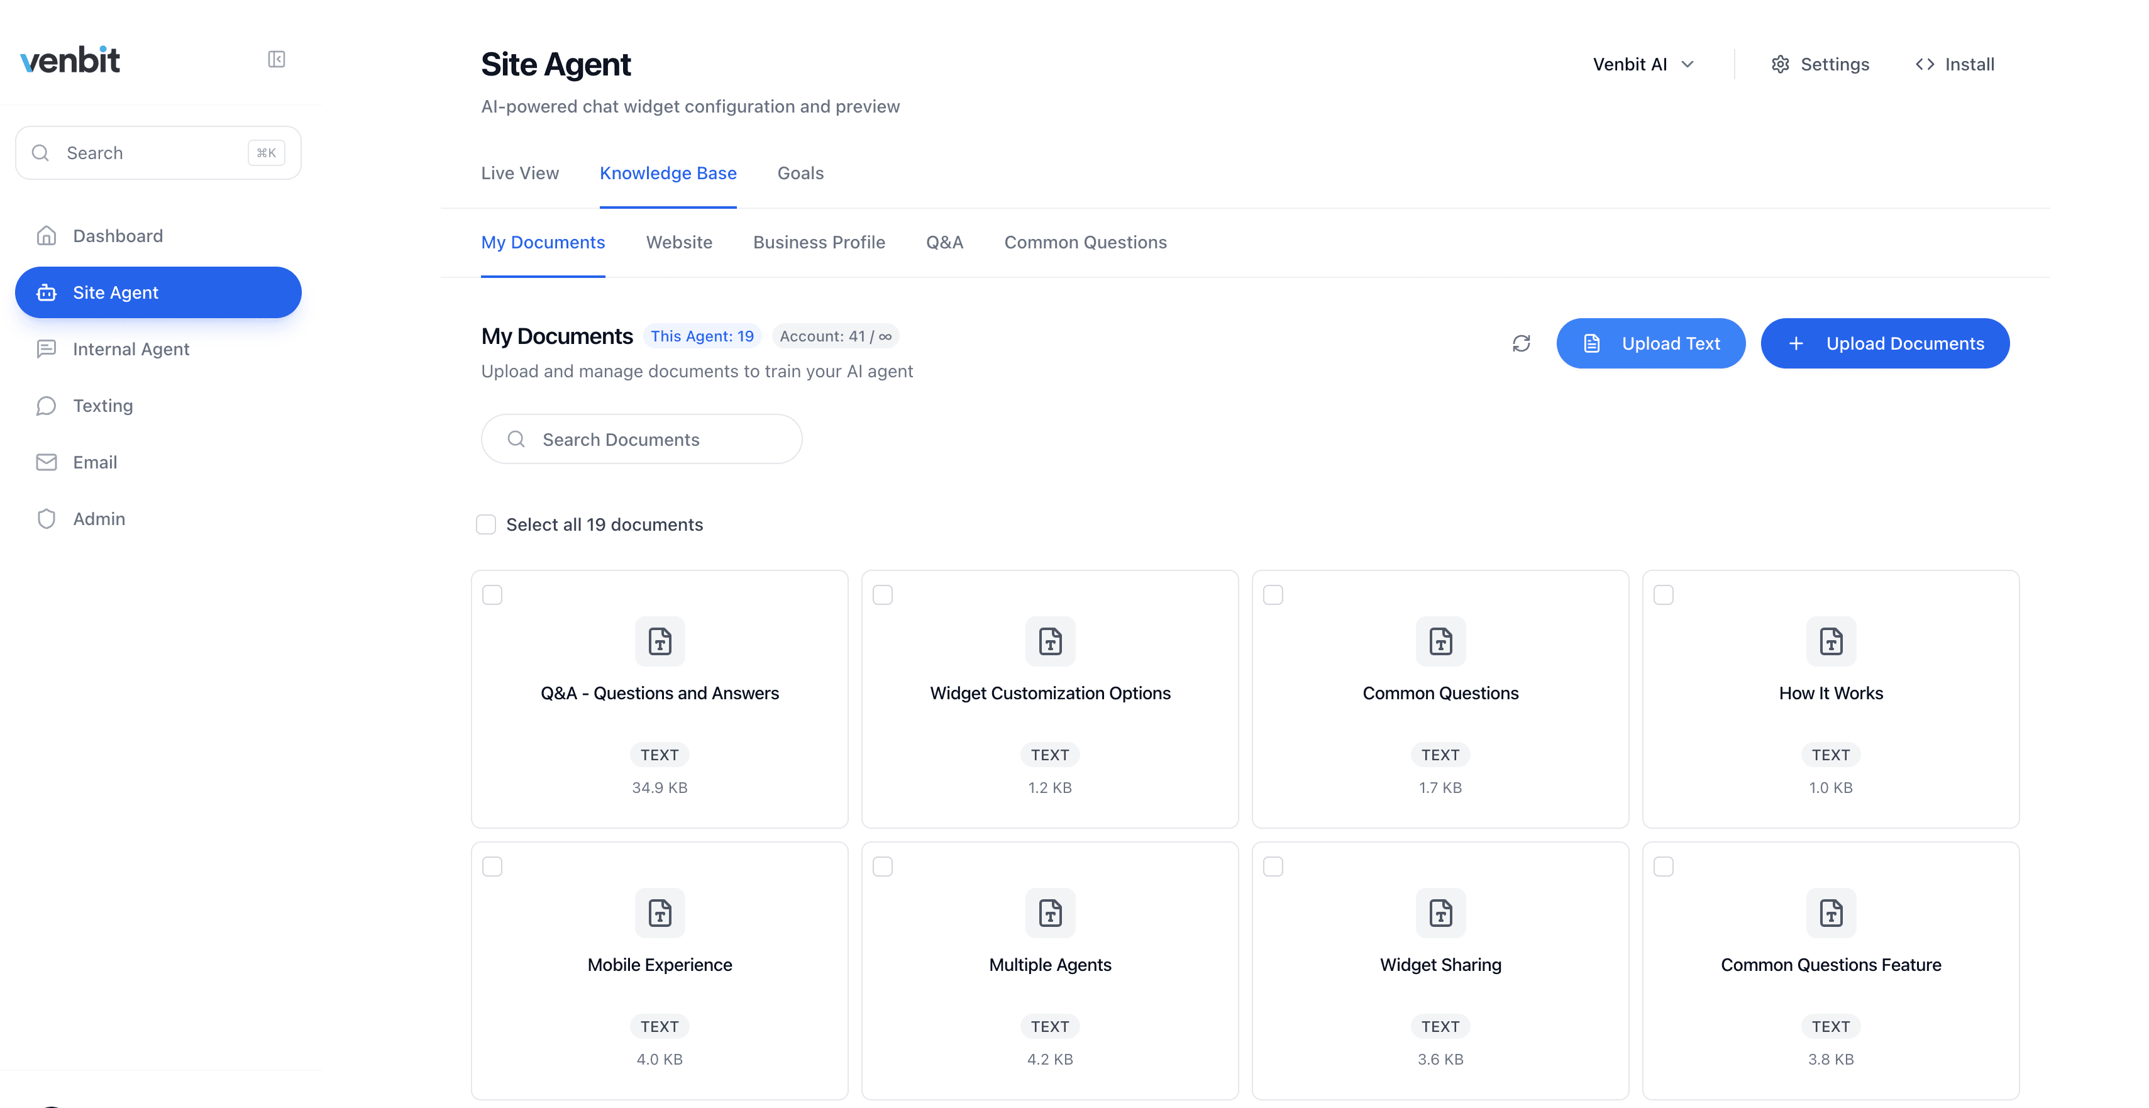The width and height of the screenshot is (2149, 1108).
Task: Click the Internal Agent message icon
Action: tap(47, 349)
